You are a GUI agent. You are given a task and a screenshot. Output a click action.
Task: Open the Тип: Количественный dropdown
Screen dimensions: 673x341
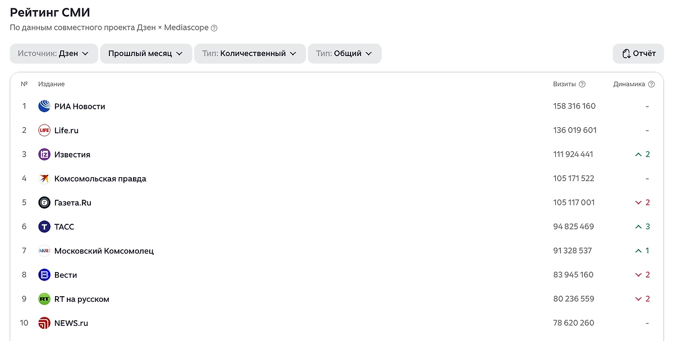pos(250,53)
